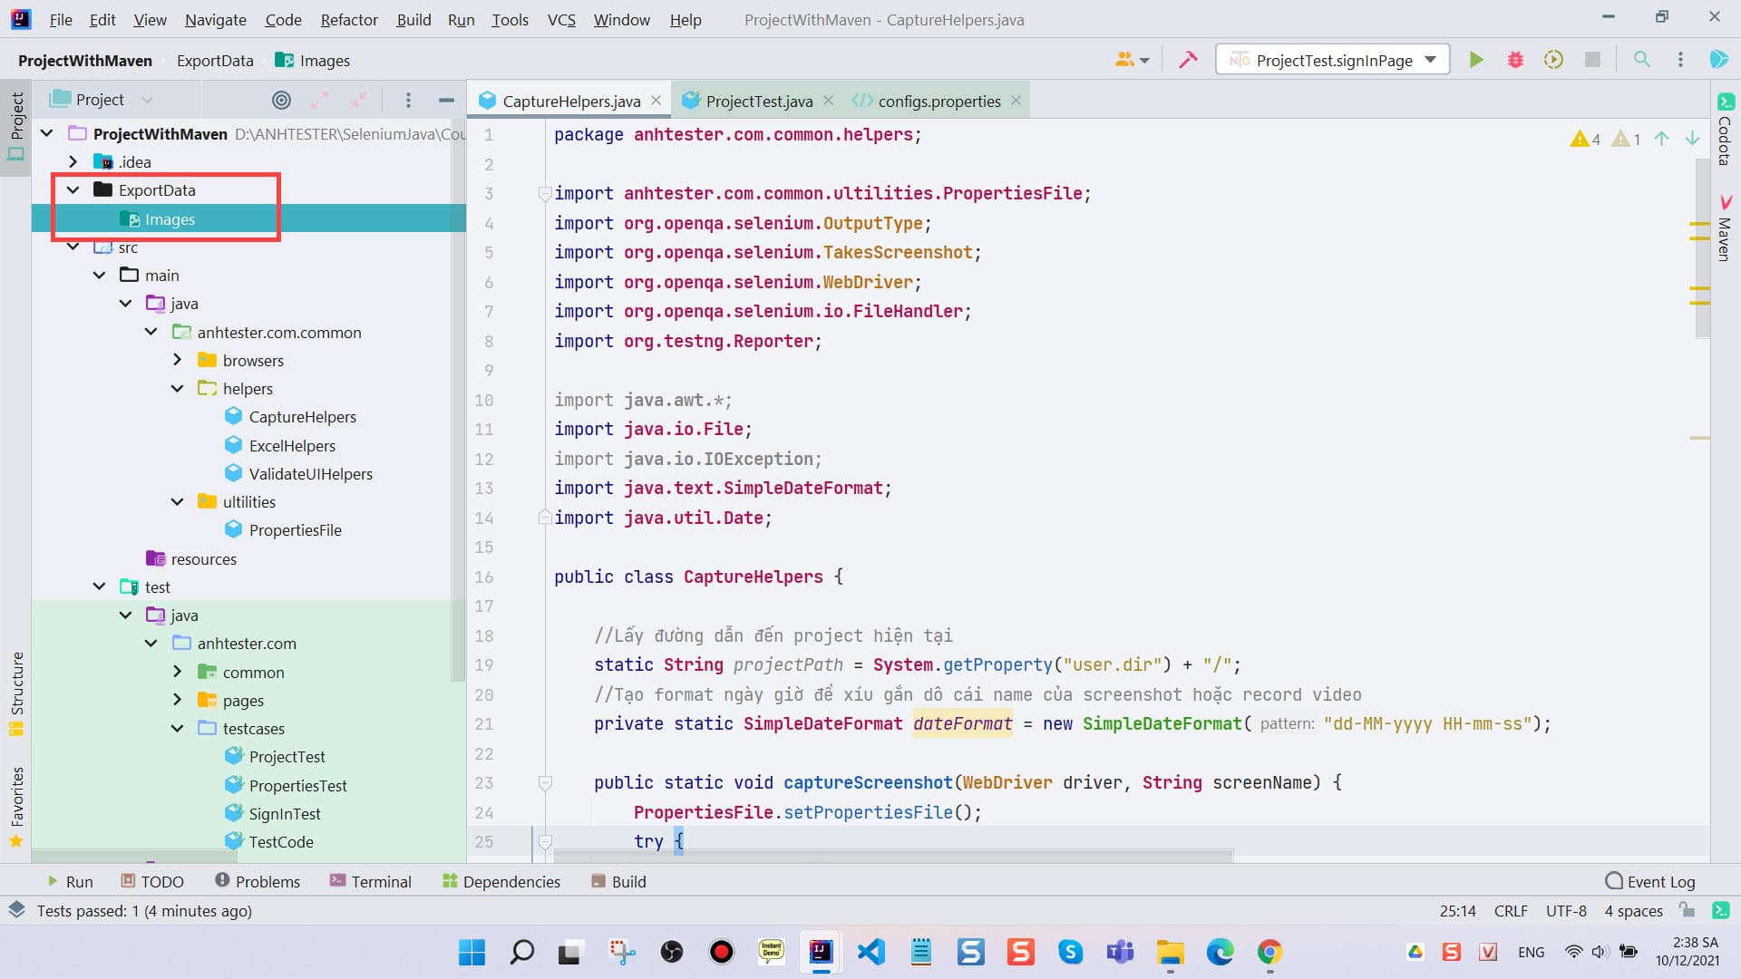Click the warnings count indicator showing 4
Image resolution: width=1741 pixels, height=979 pixels.
coord(1584,139)
